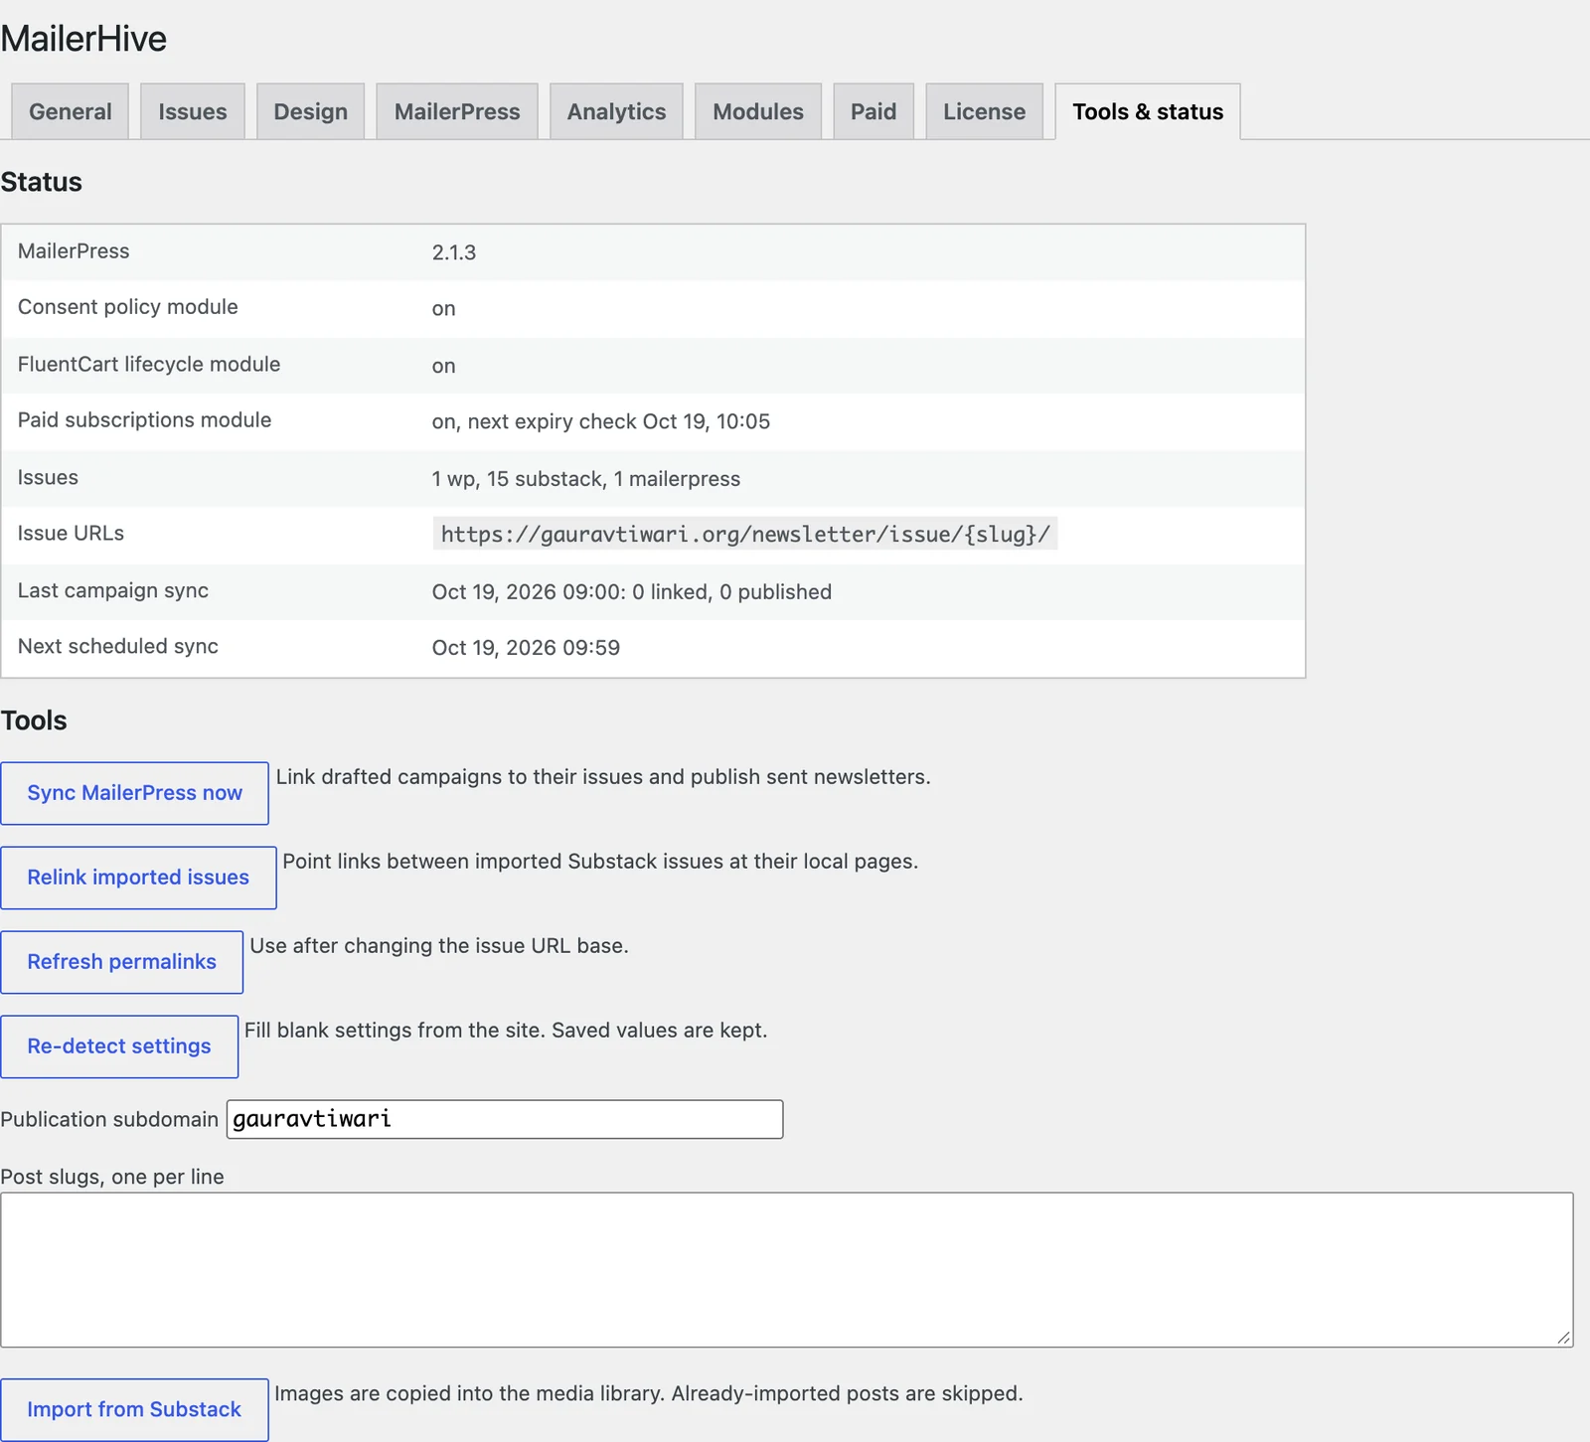Screen dimensions: 1590x1442
Task: Click the Refresh permalinks button
Action: click(x=121, y=962)
